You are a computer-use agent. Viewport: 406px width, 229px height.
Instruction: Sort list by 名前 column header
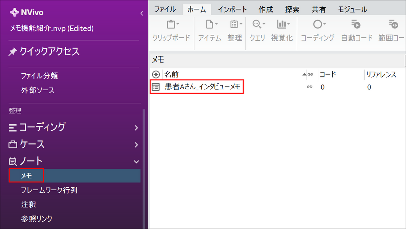tap(172, 74)
